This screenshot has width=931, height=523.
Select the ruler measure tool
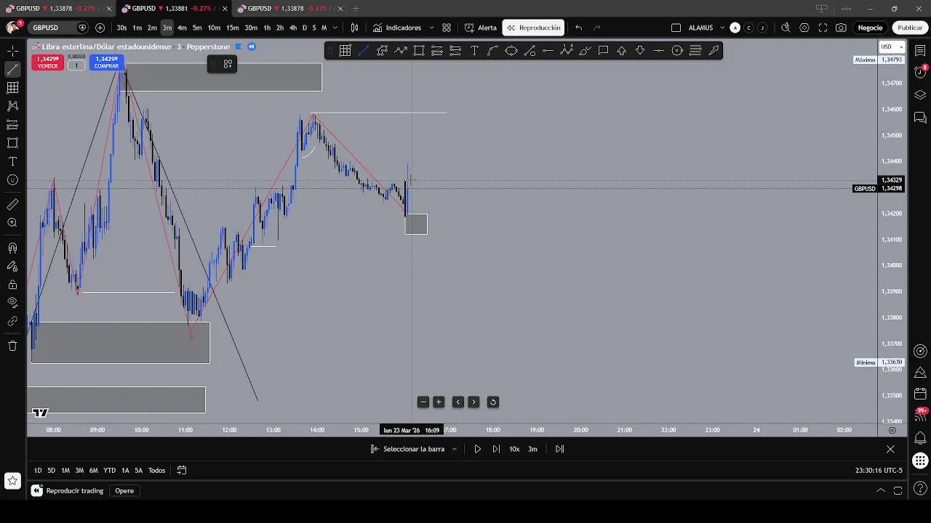pyautogui.click(x=12, y=205)
